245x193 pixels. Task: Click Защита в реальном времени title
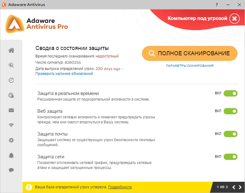(x=68, y=93)
